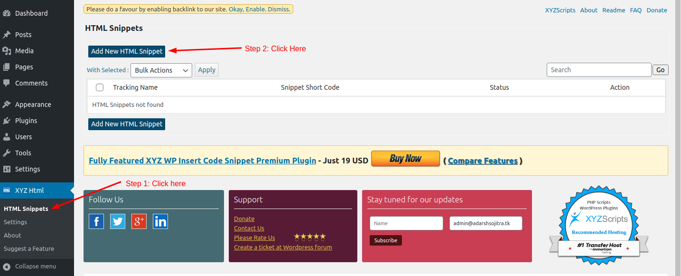
Task: Click the Collapse menu arrow icon
Action: [7, 266]
